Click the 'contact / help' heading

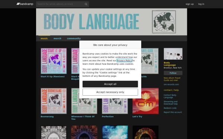coord(171,90)
